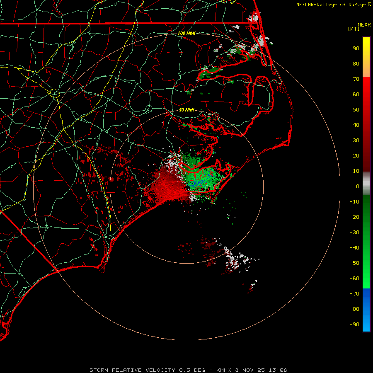Click the Storm Relative Velocity caption text
The height and width of the screenshot is (373, 373).
[x=188, y=370]
